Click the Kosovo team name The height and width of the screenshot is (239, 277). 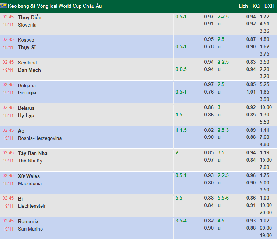click(x=26, y=40)
